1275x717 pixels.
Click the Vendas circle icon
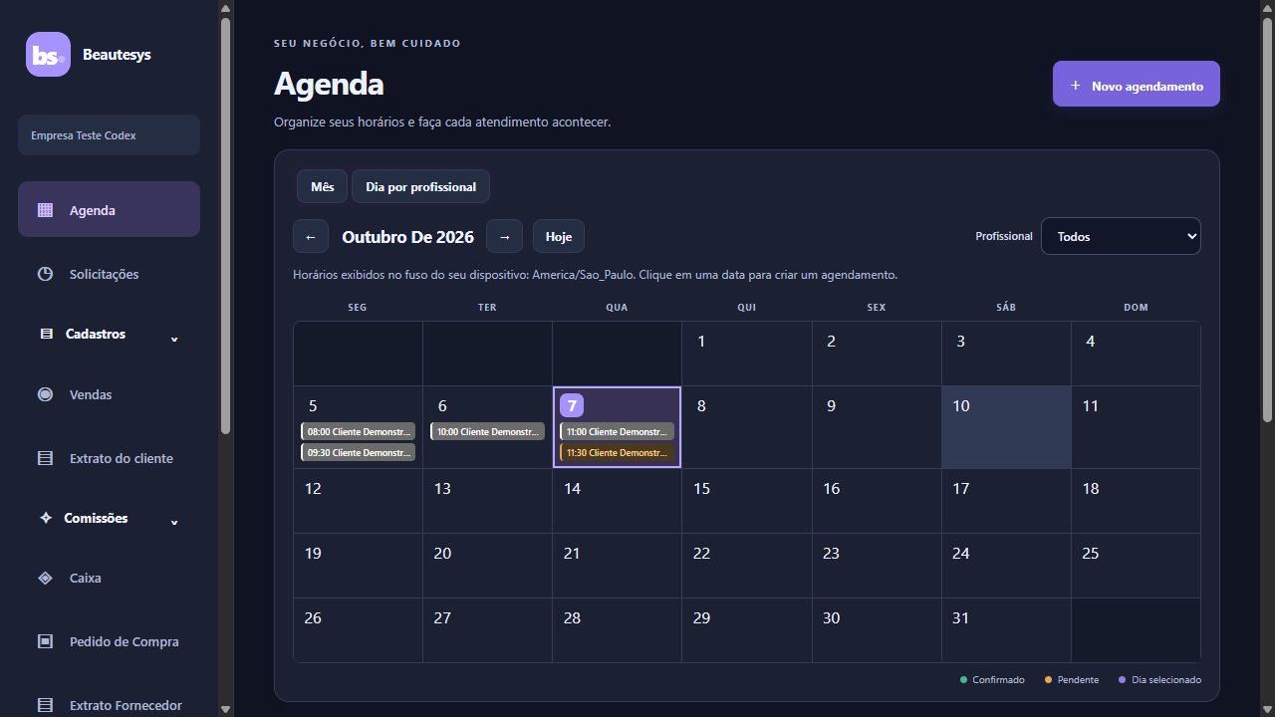pos(45,394)
